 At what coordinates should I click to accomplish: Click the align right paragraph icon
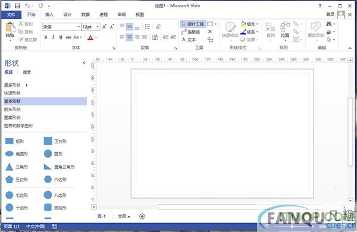click(137, 37)
